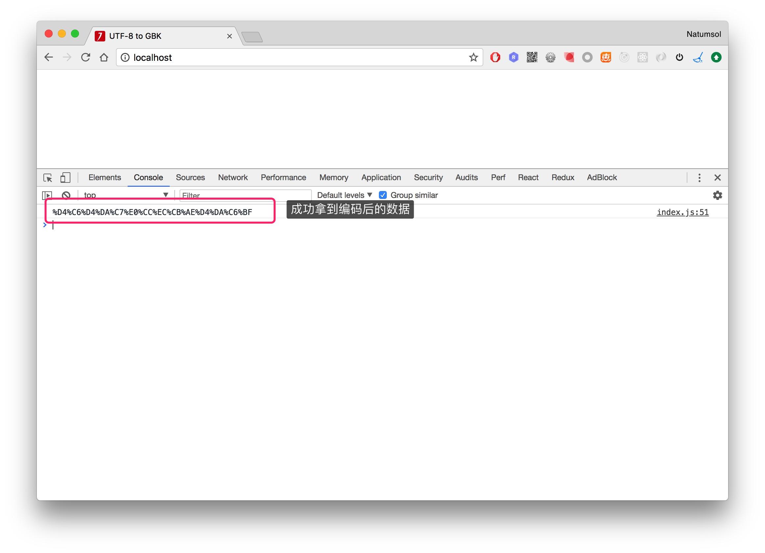Image resolution: width=765 pixels, height=553 pixels.
Task: Toggle the device toolbar icon
Action: coord(65,178)
